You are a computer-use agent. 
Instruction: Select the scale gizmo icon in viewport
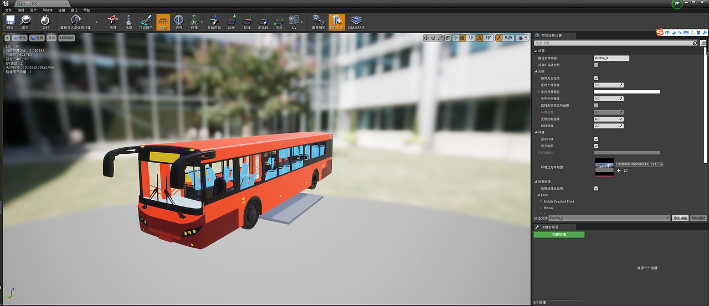click(x=440, y=38)
